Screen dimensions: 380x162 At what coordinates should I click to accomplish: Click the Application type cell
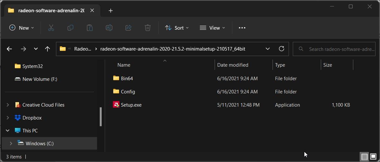coord(287,105)
